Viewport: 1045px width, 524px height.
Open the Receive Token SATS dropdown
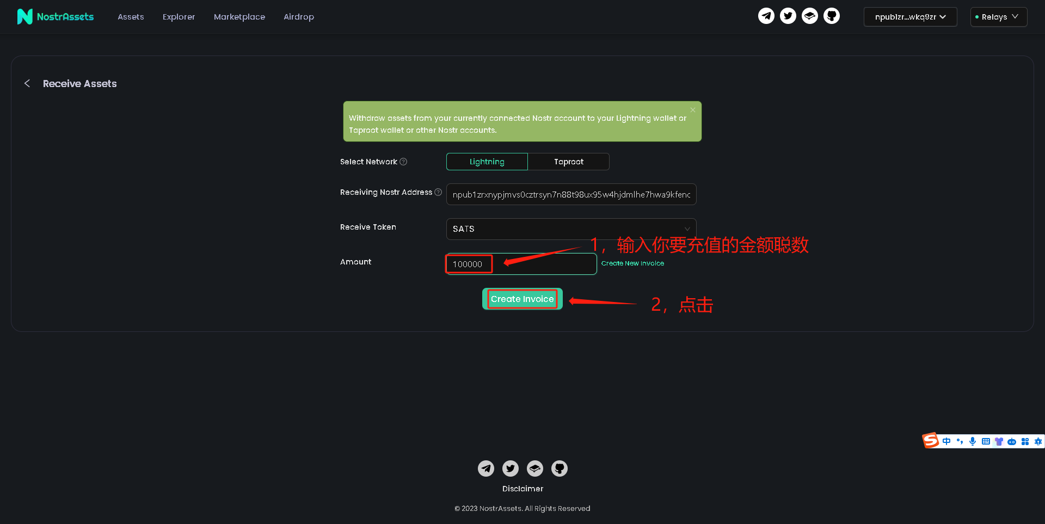click(x=571, y=229)
